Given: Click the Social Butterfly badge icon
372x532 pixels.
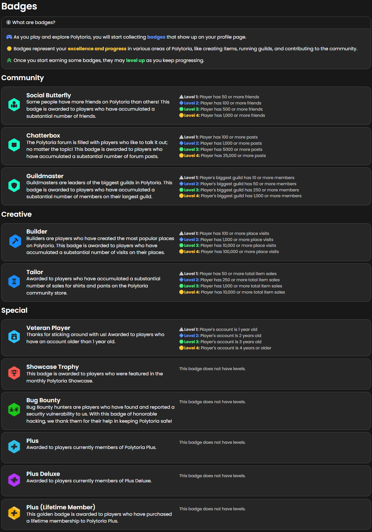Looking at the screenshot, I should pos(14,105).
